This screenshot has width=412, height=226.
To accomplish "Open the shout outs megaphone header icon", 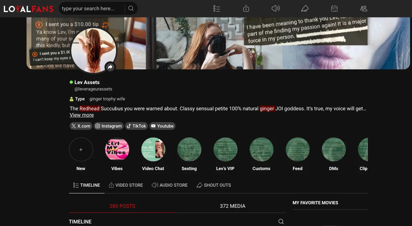I will tap(305, 9).
